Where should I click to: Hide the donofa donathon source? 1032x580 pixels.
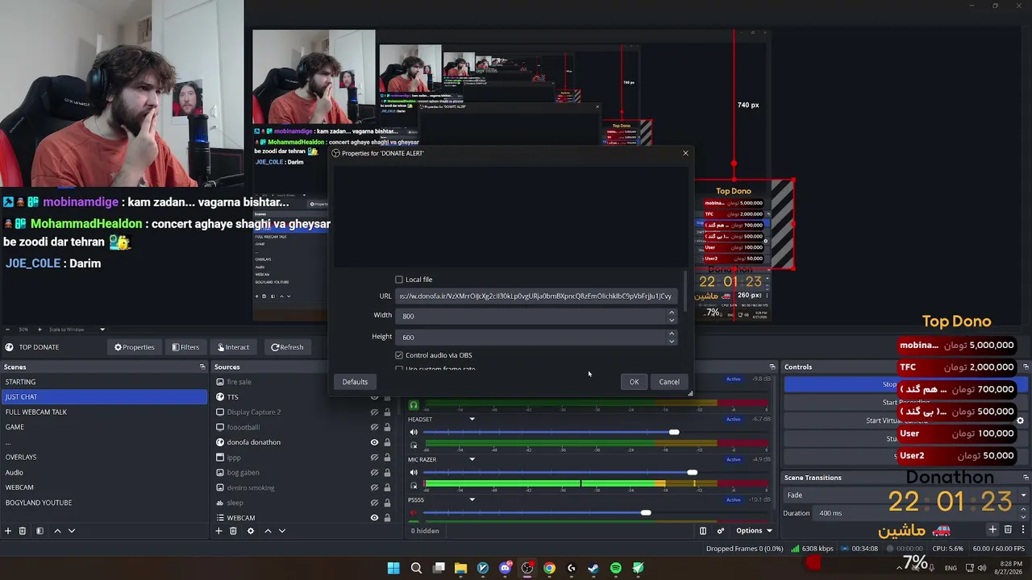click(374, 442)
